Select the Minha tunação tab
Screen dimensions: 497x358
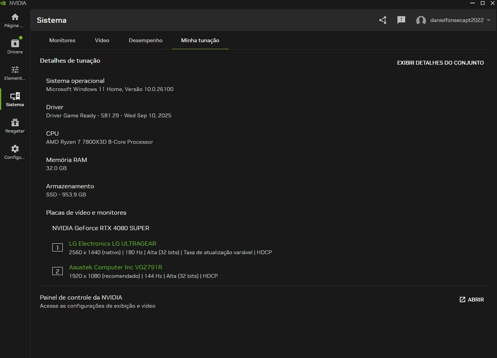pos(200,40)
